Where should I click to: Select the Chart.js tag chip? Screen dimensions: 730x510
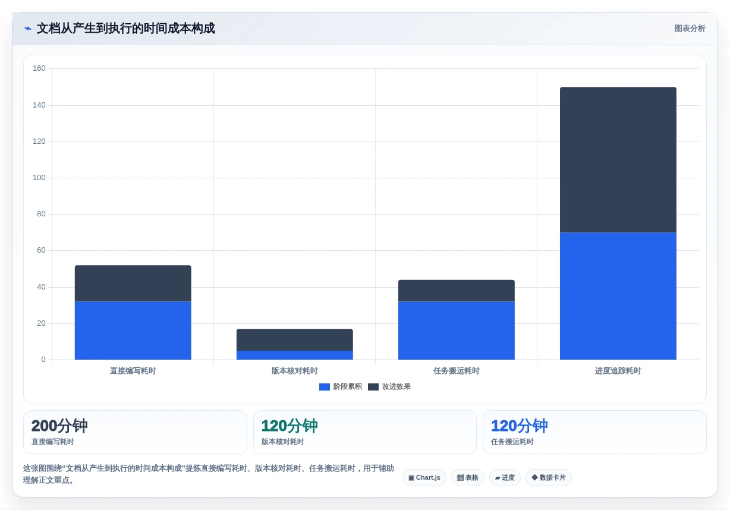click(x=424, y=478)
